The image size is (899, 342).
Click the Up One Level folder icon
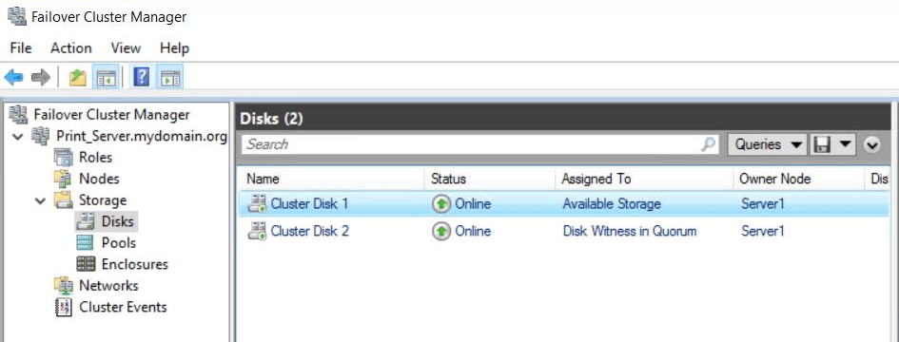pyautogui.click(x=77, y=77)
